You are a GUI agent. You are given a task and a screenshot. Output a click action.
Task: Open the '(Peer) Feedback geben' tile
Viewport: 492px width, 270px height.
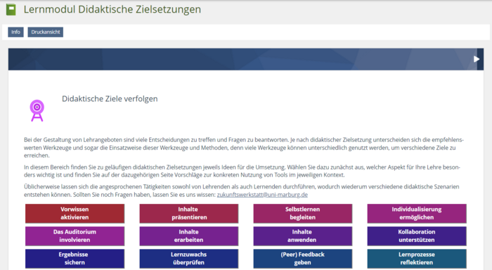pos(303,259)
